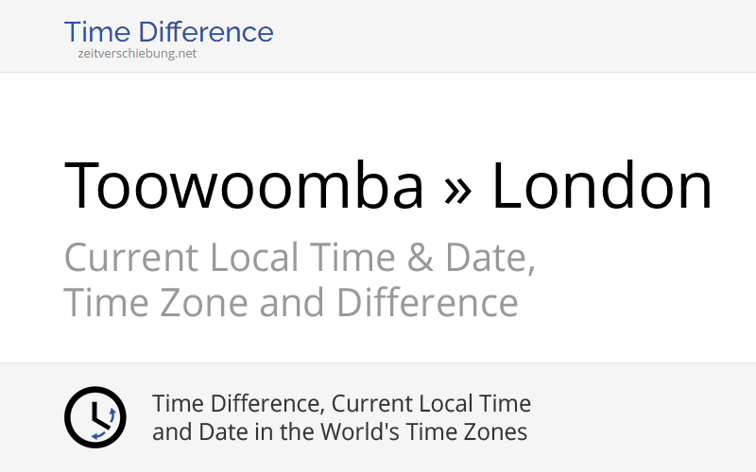The width and height of the screenshot is (756, 472).
Task: Click the word London in the heading
Action: point(602,185)
